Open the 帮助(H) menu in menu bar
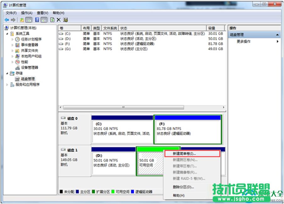The height and width of the screenshot is (204, 284). tap(58, 13)
